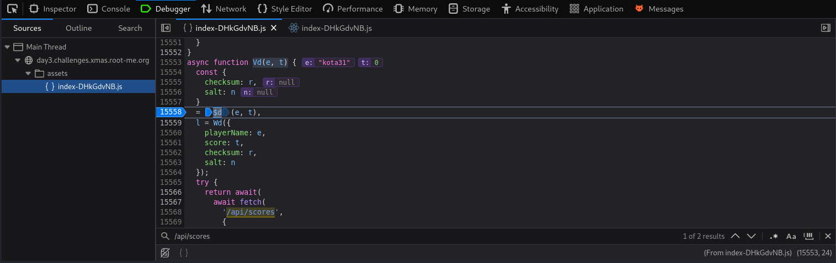This screenshot has height=263, width=836.
Task: Click line number 15566 in gutter
Action: [x=171, y=192]
